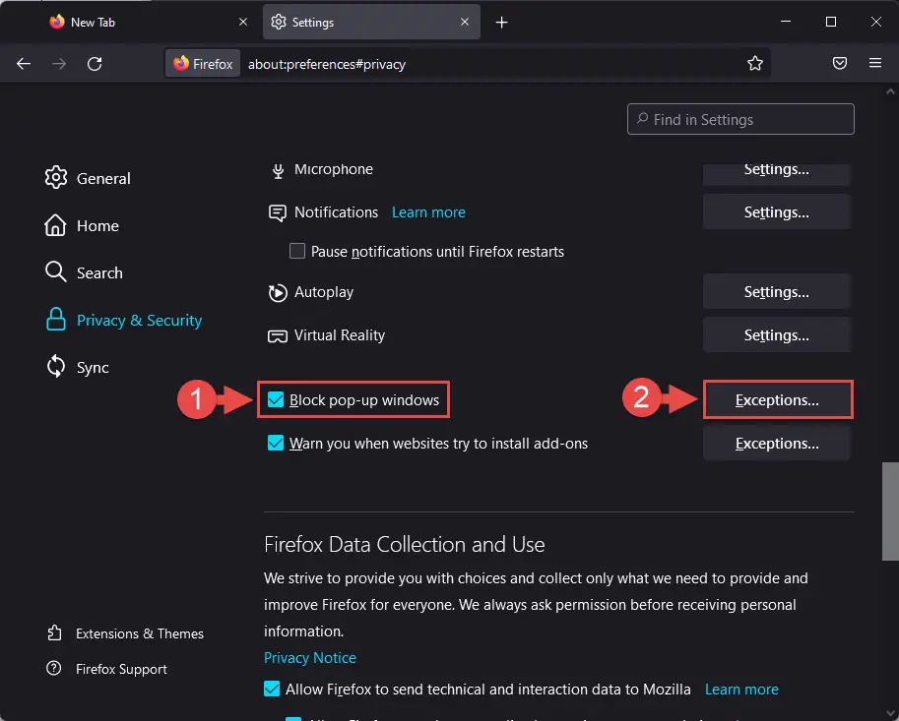Screen dimensions: 899x721
Task: Open the Search settings category
Action: [84, 272]
